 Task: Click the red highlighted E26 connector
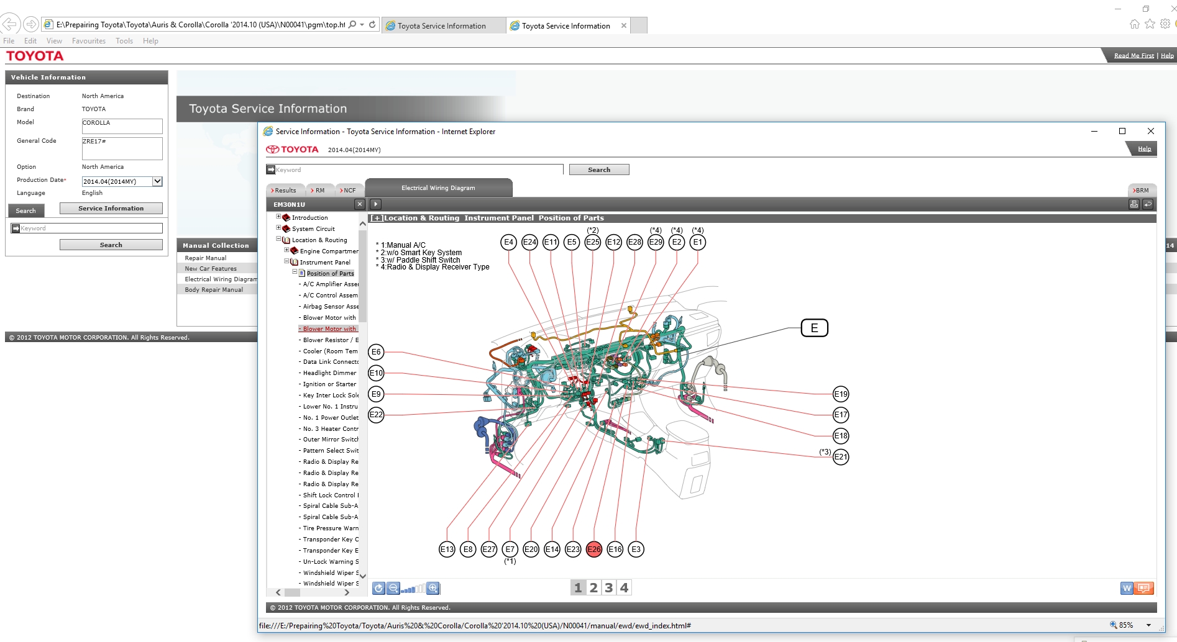(x=594, y=549)
